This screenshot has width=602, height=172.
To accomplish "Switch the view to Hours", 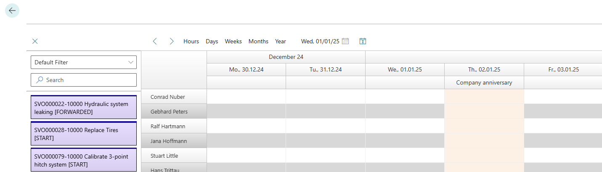I will click(191, 41).
